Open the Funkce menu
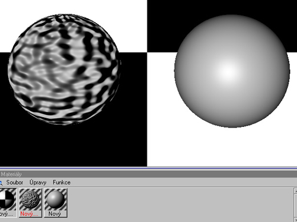Screen dimensions: 297x222 [x=62, y=182]
